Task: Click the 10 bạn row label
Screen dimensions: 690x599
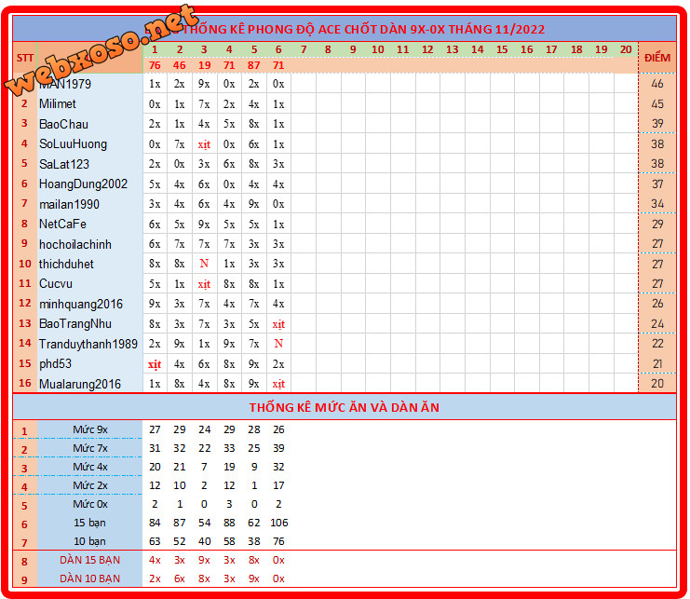Action: click(89, 541)
